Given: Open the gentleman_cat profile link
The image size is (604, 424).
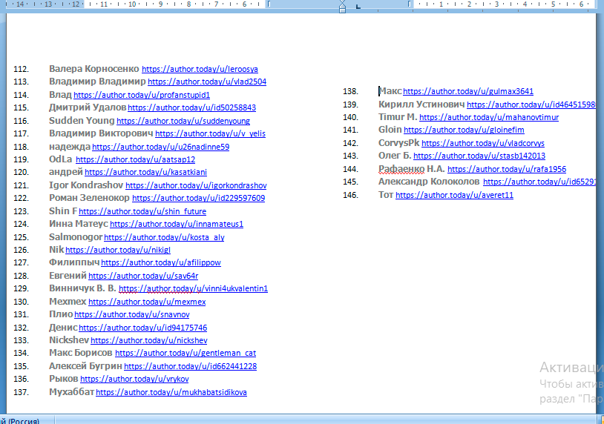Looking at the screenshot, I should [x=185, y=354].
